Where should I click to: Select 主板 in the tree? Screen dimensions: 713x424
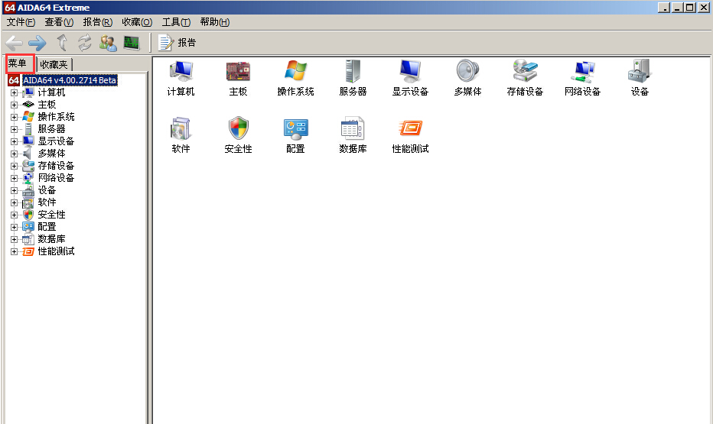pyautogui.click(x=47, y=105)
